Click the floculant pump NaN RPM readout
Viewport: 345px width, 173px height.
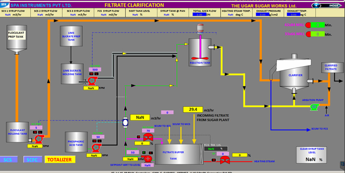[35, 146]
